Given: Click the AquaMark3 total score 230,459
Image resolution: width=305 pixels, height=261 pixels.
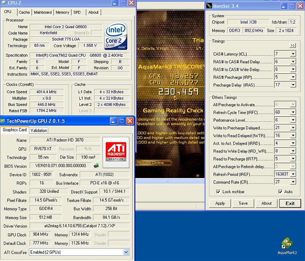Looking at the screenshot, I should coord(178,92).
